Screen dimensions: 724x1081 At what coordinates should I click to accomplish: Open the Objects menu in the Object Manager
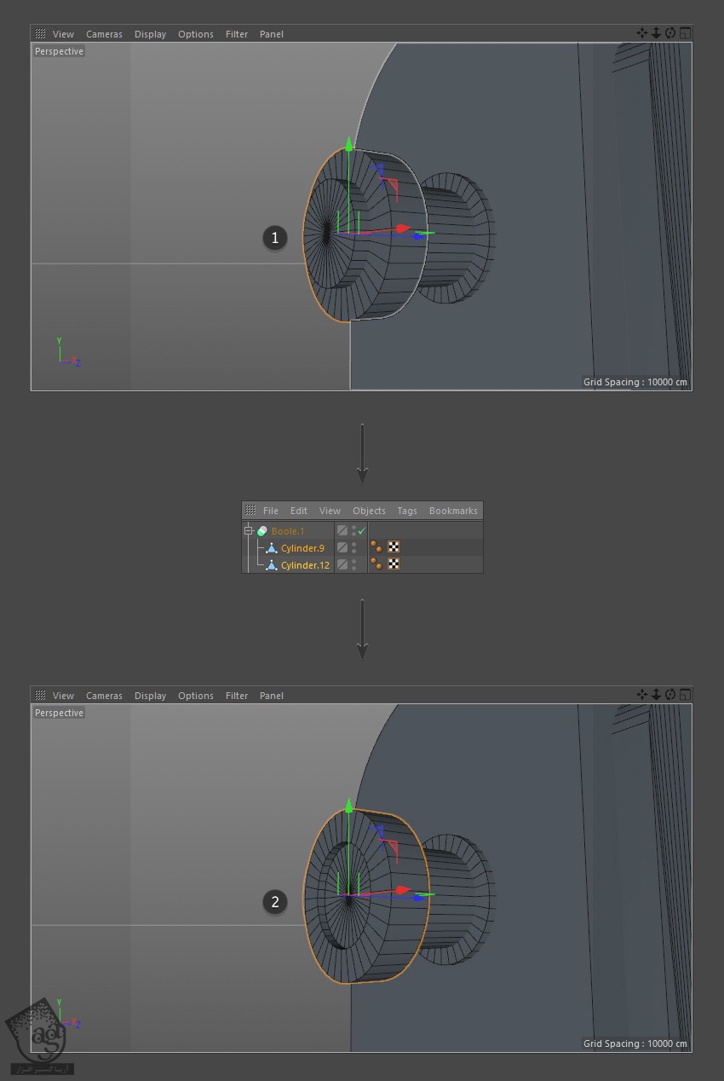(369, 511)
